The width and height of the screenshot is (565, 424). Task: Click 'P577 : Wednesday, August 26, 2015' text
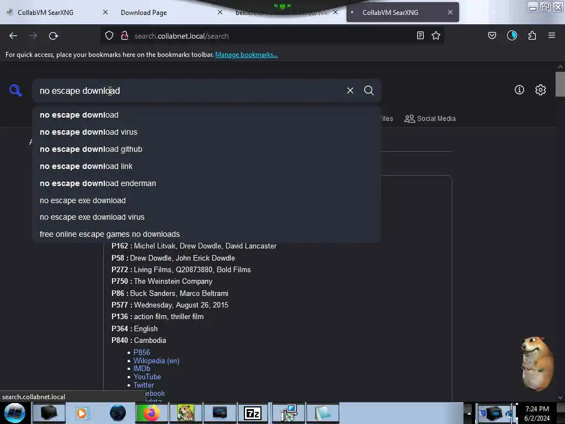170,305
